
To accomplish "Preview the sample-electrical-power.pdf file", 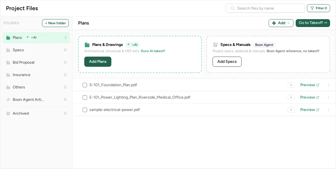I will 310,110.
